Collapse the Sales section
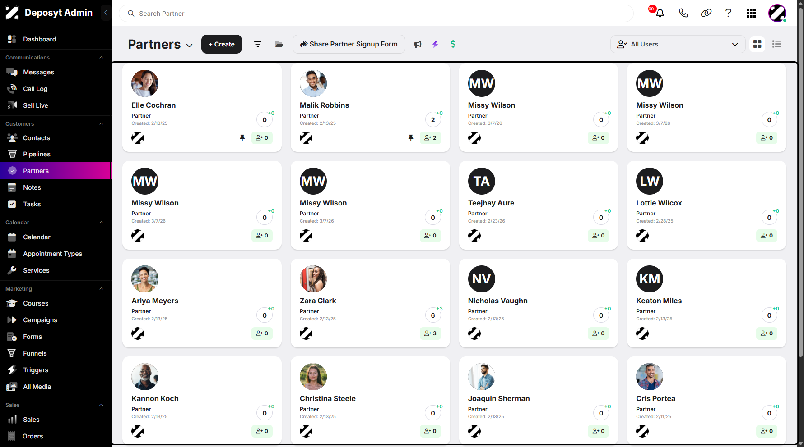804x447 pixels. tap(102, 405)
